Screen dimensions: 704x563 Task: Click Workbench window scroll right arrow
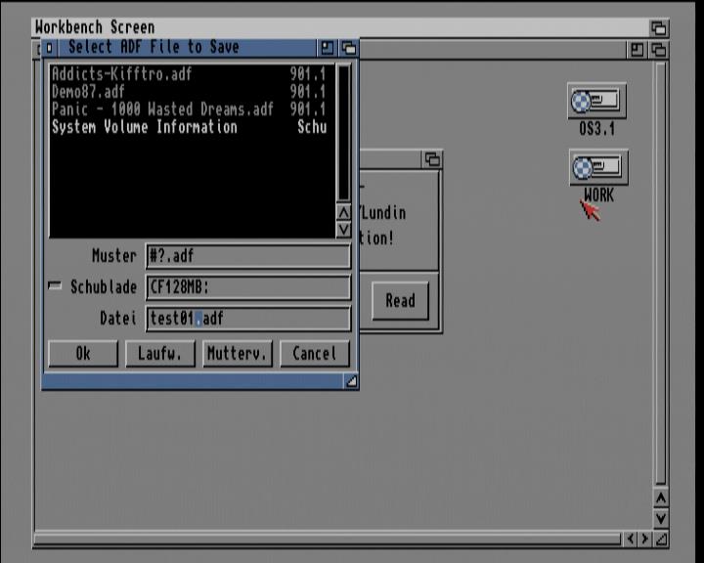tap(645, 539)
